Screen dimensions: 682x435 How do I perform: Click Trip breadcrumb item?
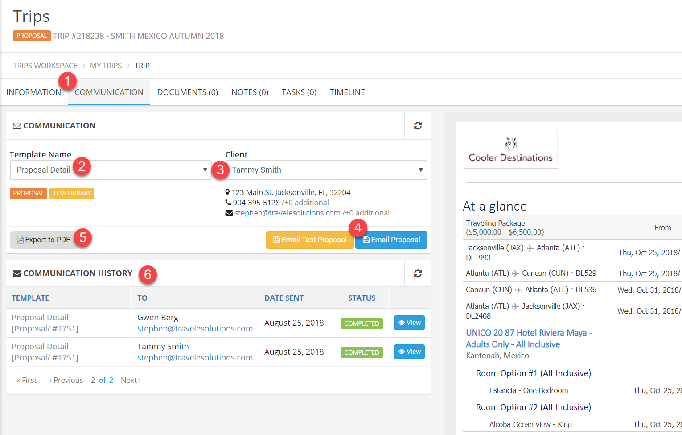point(142,66)
